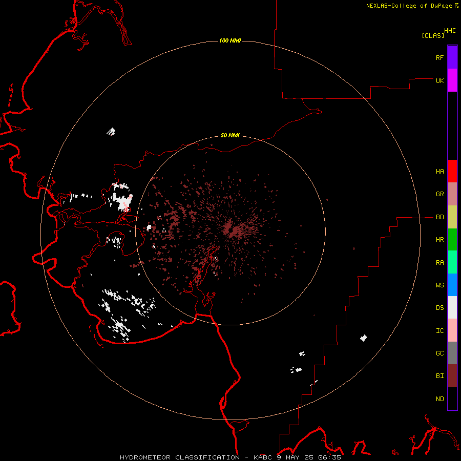The image size is (461, 461).
Task: Click the brown BI legend swatch
Action: click(452, 376)
